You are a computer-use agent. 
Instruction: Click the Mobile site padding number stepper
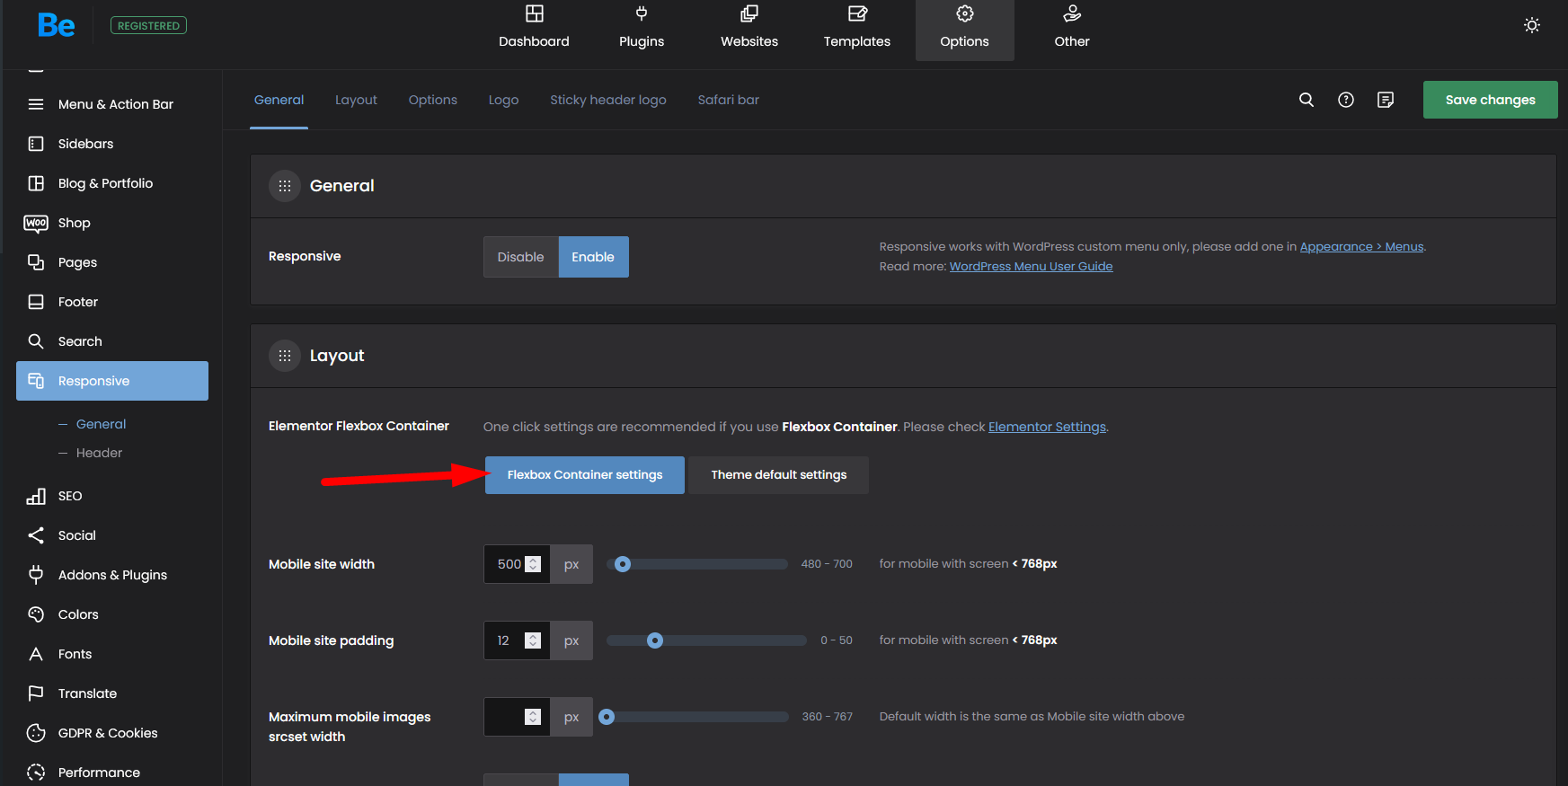[x=533, y=640]
